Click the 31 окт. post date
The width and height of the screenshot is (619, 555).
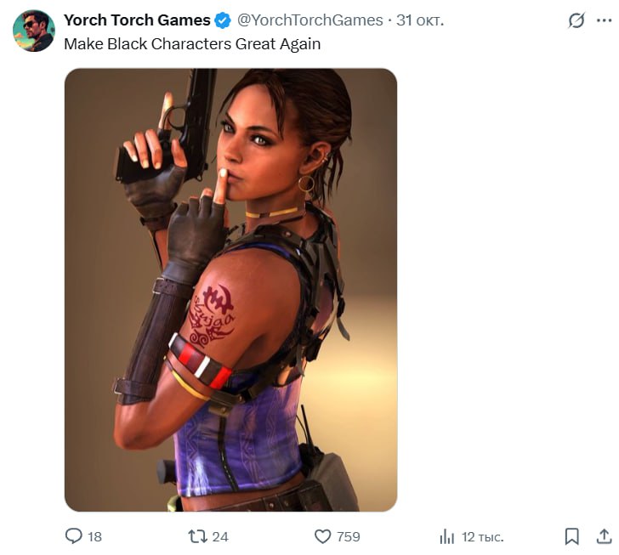pyautogui.click(x=420, y=20)
